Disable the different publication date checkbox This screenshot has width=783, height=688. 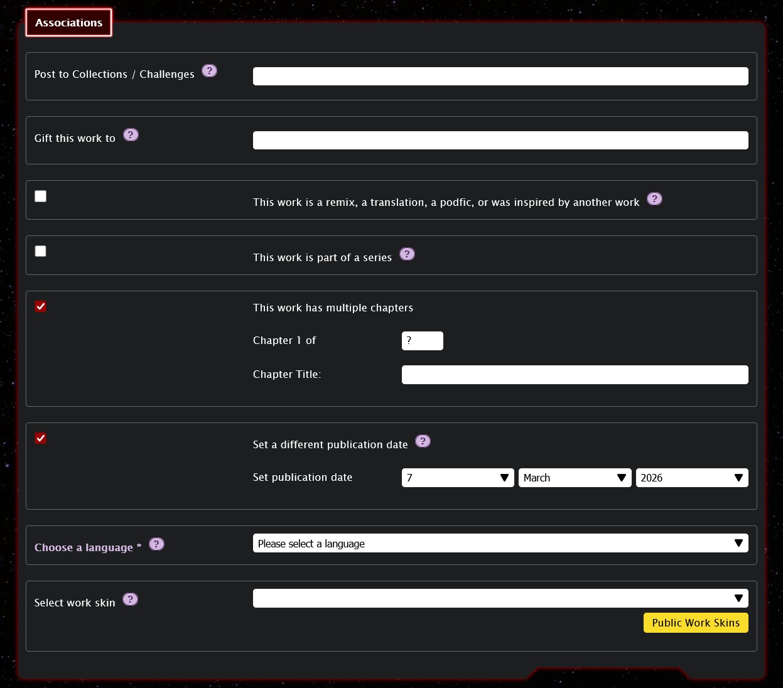[41, 439]
